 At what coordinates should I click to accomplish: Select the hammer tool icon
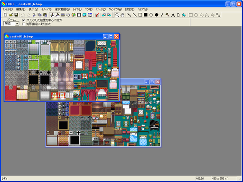pos(168,15)
